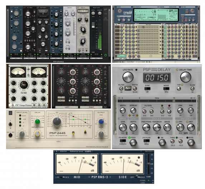Click the TAP button on PSP Delay

[x=179, y=88]
